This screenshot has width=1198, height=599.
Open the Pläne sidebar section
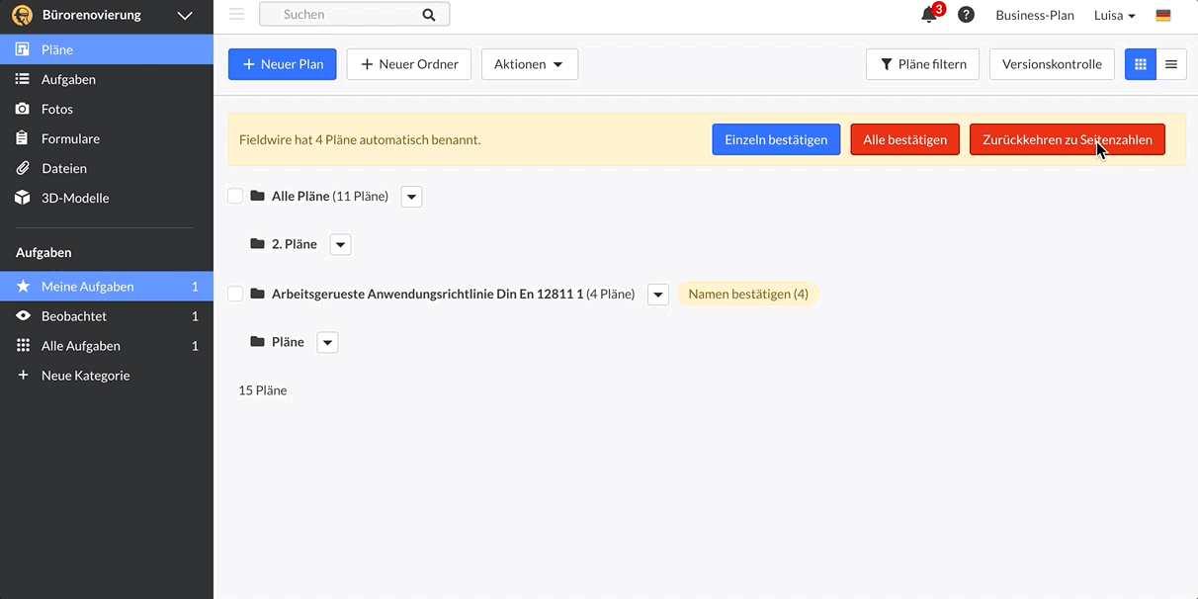point(107,49)
